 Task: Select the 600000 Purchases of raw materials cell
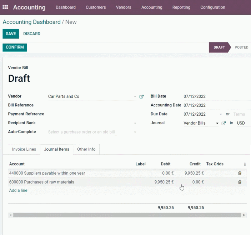[42, 182]
